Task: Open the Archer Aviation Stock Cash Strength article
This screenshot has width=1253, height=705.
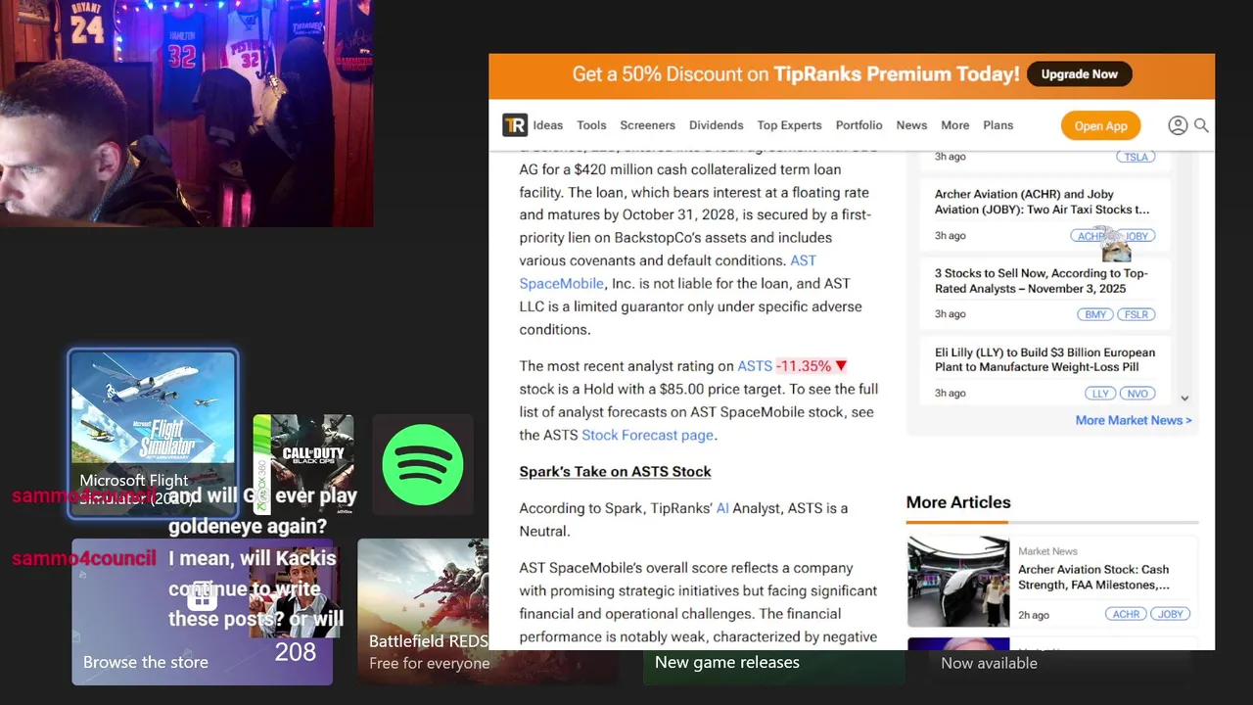Action: tap(1093, 577)
